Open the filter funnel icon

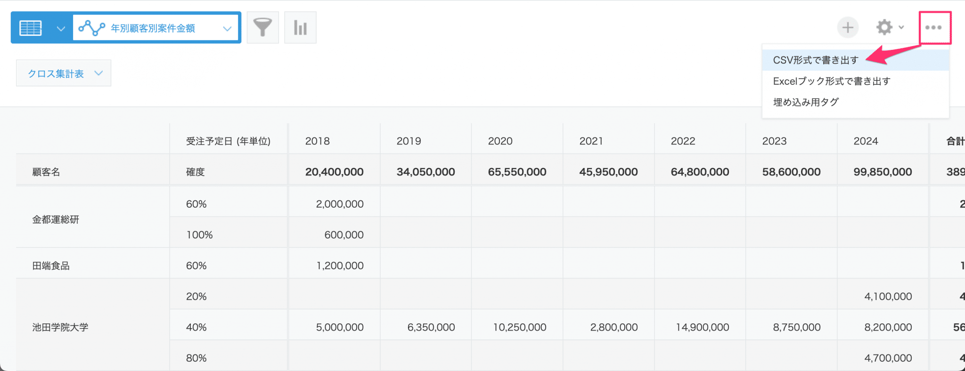point(263,27)
